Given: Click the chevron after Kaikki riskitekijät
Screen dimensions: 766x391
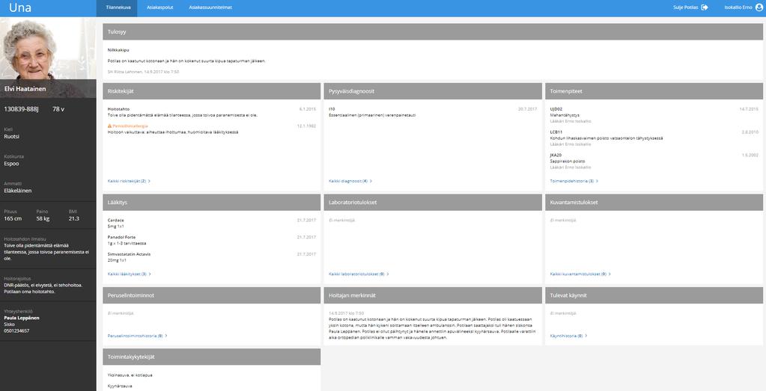Looking at the screenshot, I should 149,181.
